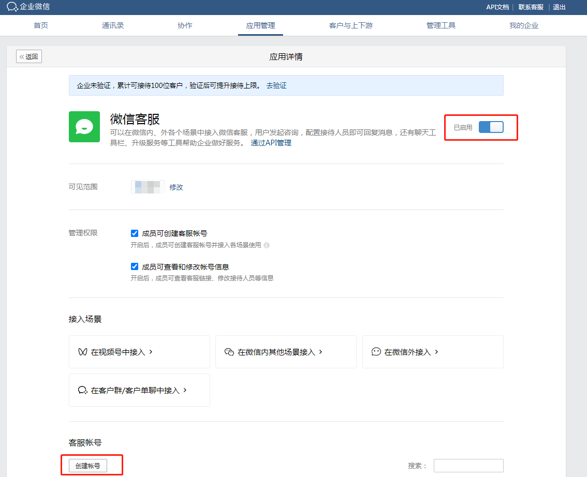This screenshot has height=477, width=587.
Task: Select the 应用管理 tab
Action: point(260,25)
